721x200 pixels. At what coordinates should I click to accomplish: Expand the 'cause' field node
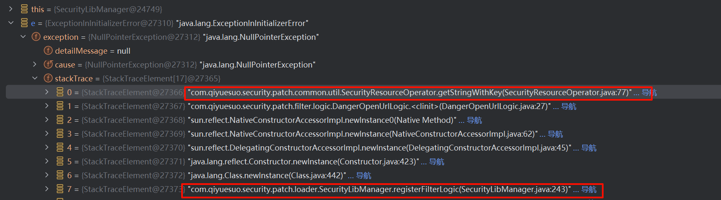(x=35, y=64)
